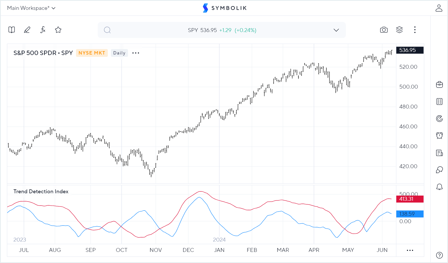Click the NOV month label on time axis
Image resolution: width=448 pixels, height=263 pixels.
tap(156, 250)
